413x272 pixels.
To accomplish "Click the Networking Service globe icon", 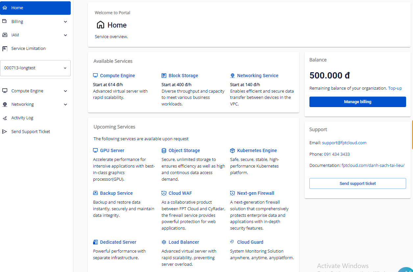I will (x=232, y=76).
